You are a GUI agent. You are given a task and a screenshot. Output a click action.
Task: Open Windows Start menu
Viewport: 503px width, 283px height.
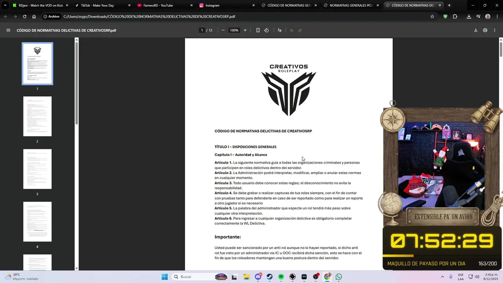pos(165,277)
